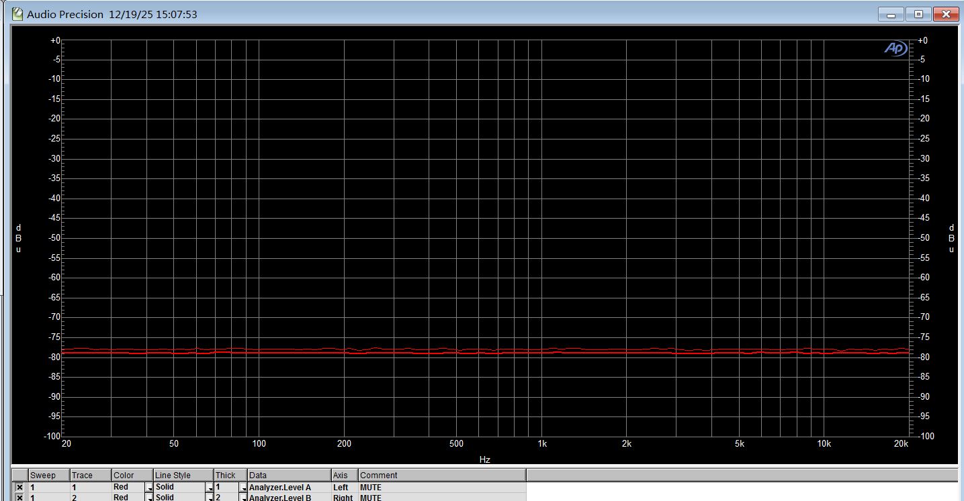This screenshot has height=501, width=964.
Task: Uncheck the Analyzer.Level A trace checkbox
Action: [x=19, y=488]
